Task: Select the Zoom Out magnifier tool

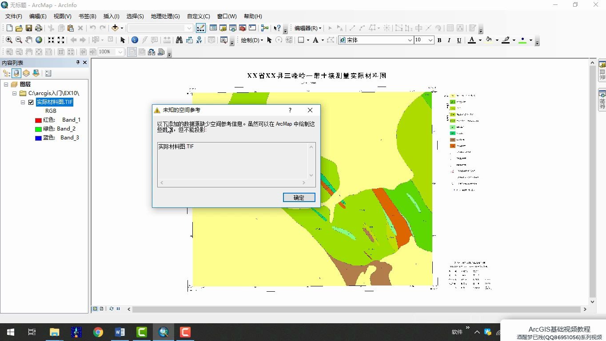Action: pyautogui.click(x=19, y=40)
